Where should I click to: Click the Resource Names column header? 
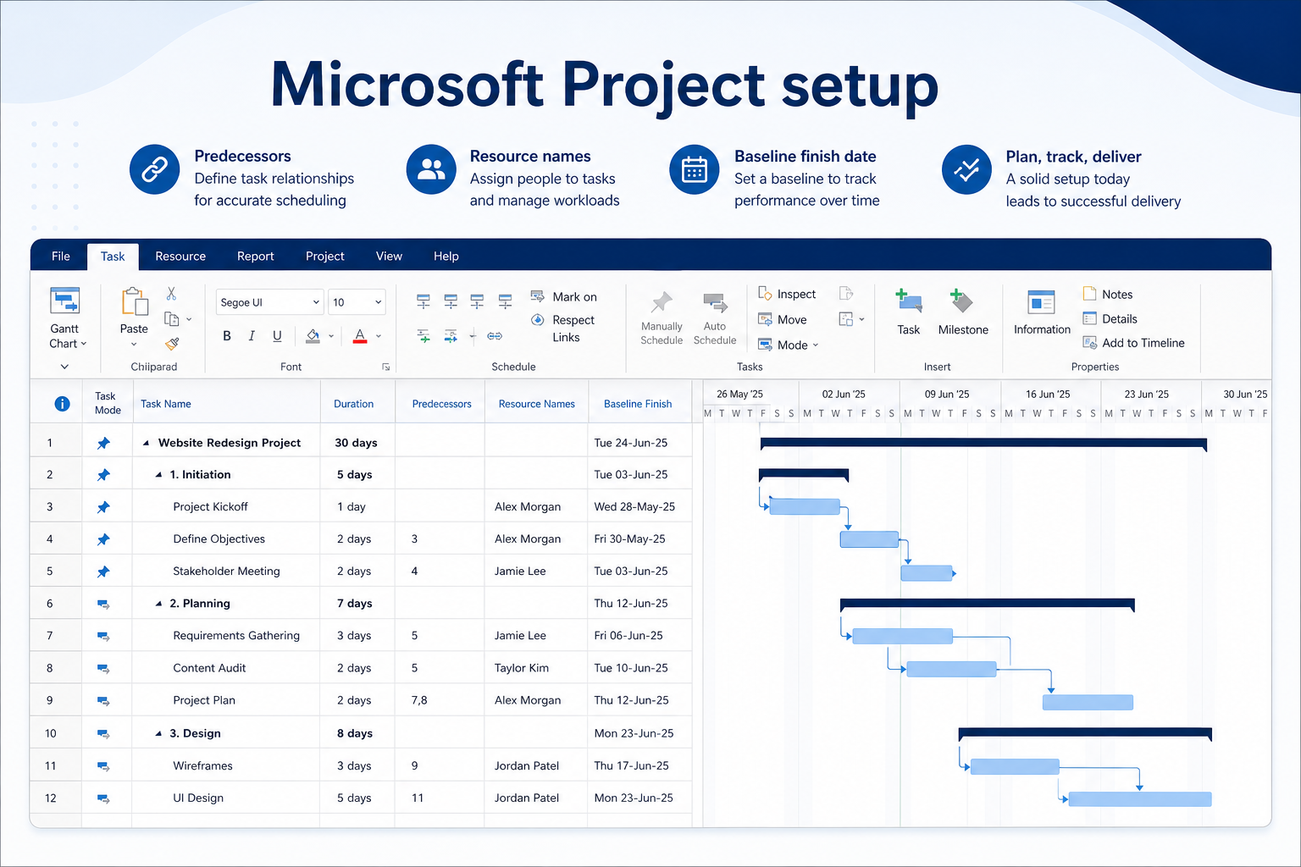(x=536, y=404)
